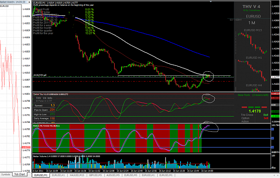Image resolution: width=280 pixels, height=178 pixels.
Task: Click the Spread 1.3 value
Action: tap(53, 105)
